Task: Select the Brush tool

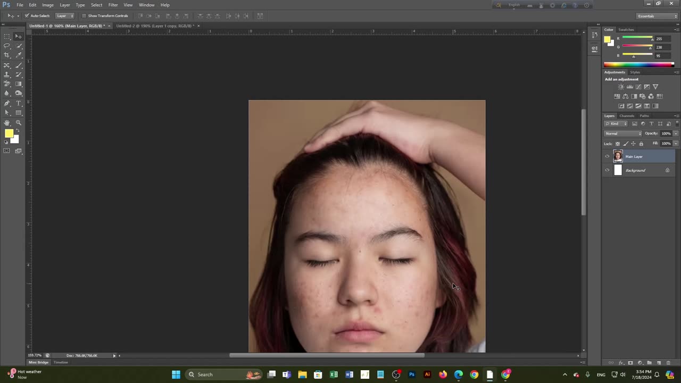Action: point(18,65)
